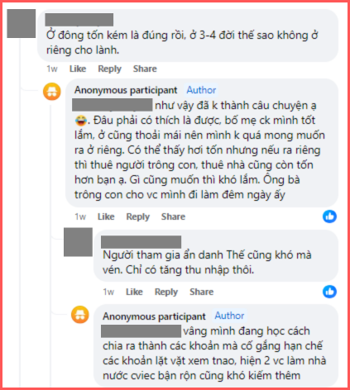
Task: Open the second 'Anonymous participant' name link
Action: (154, 316)
